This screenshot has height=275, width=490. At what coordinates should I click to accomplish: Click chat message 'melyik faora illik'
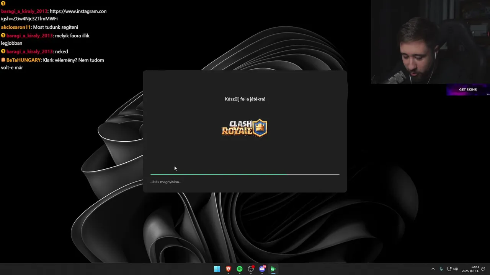tap(72, 36)
